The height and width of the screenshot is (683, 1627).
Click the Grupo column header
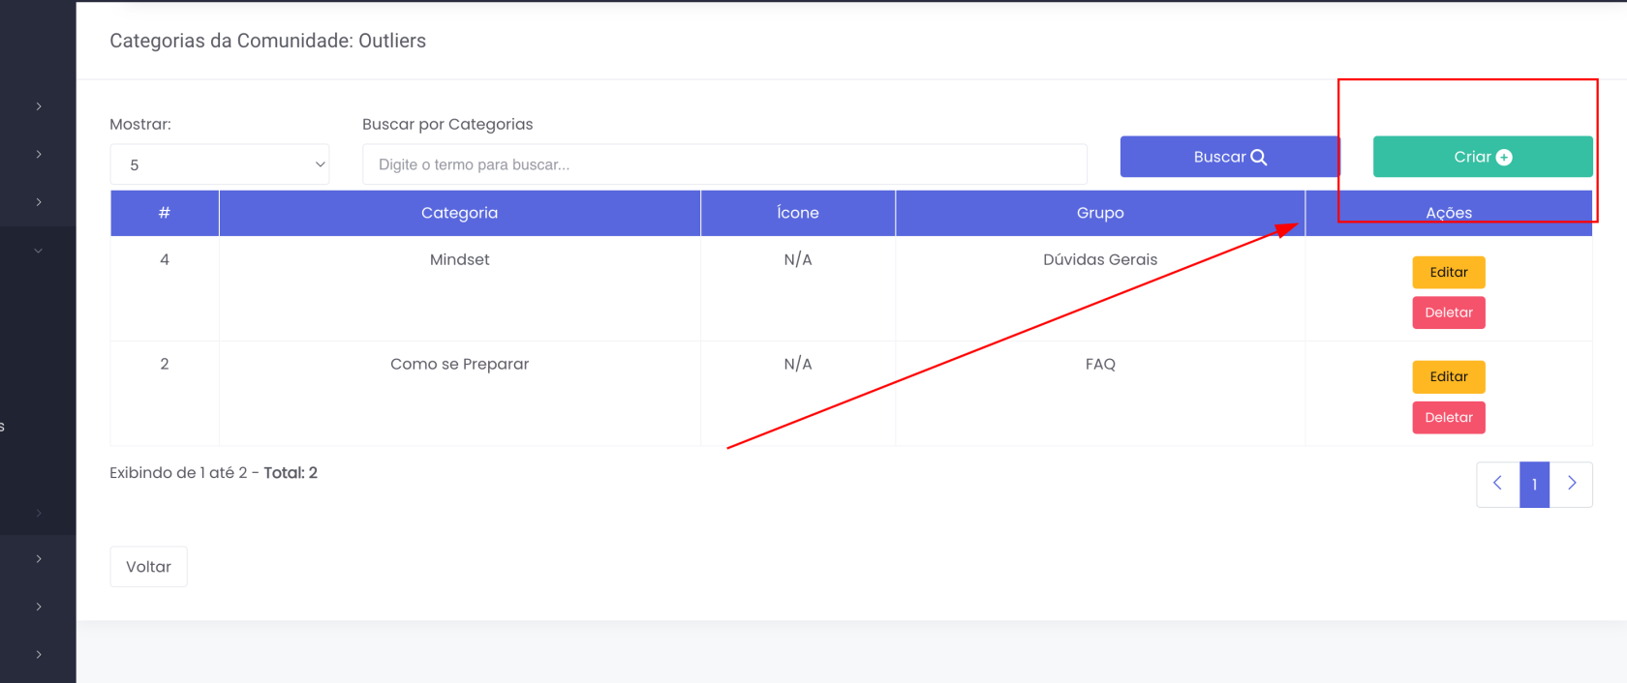pyautogui.click(x=1100, y=213)
